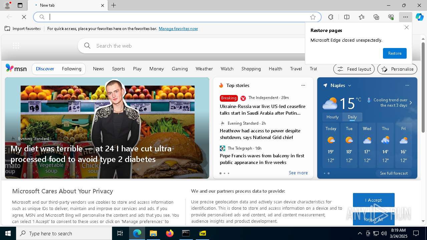This screenshot has height=240, width=427.
Task: Click Feed layout button
Action: pyautogui.click(x=354, y=69)
